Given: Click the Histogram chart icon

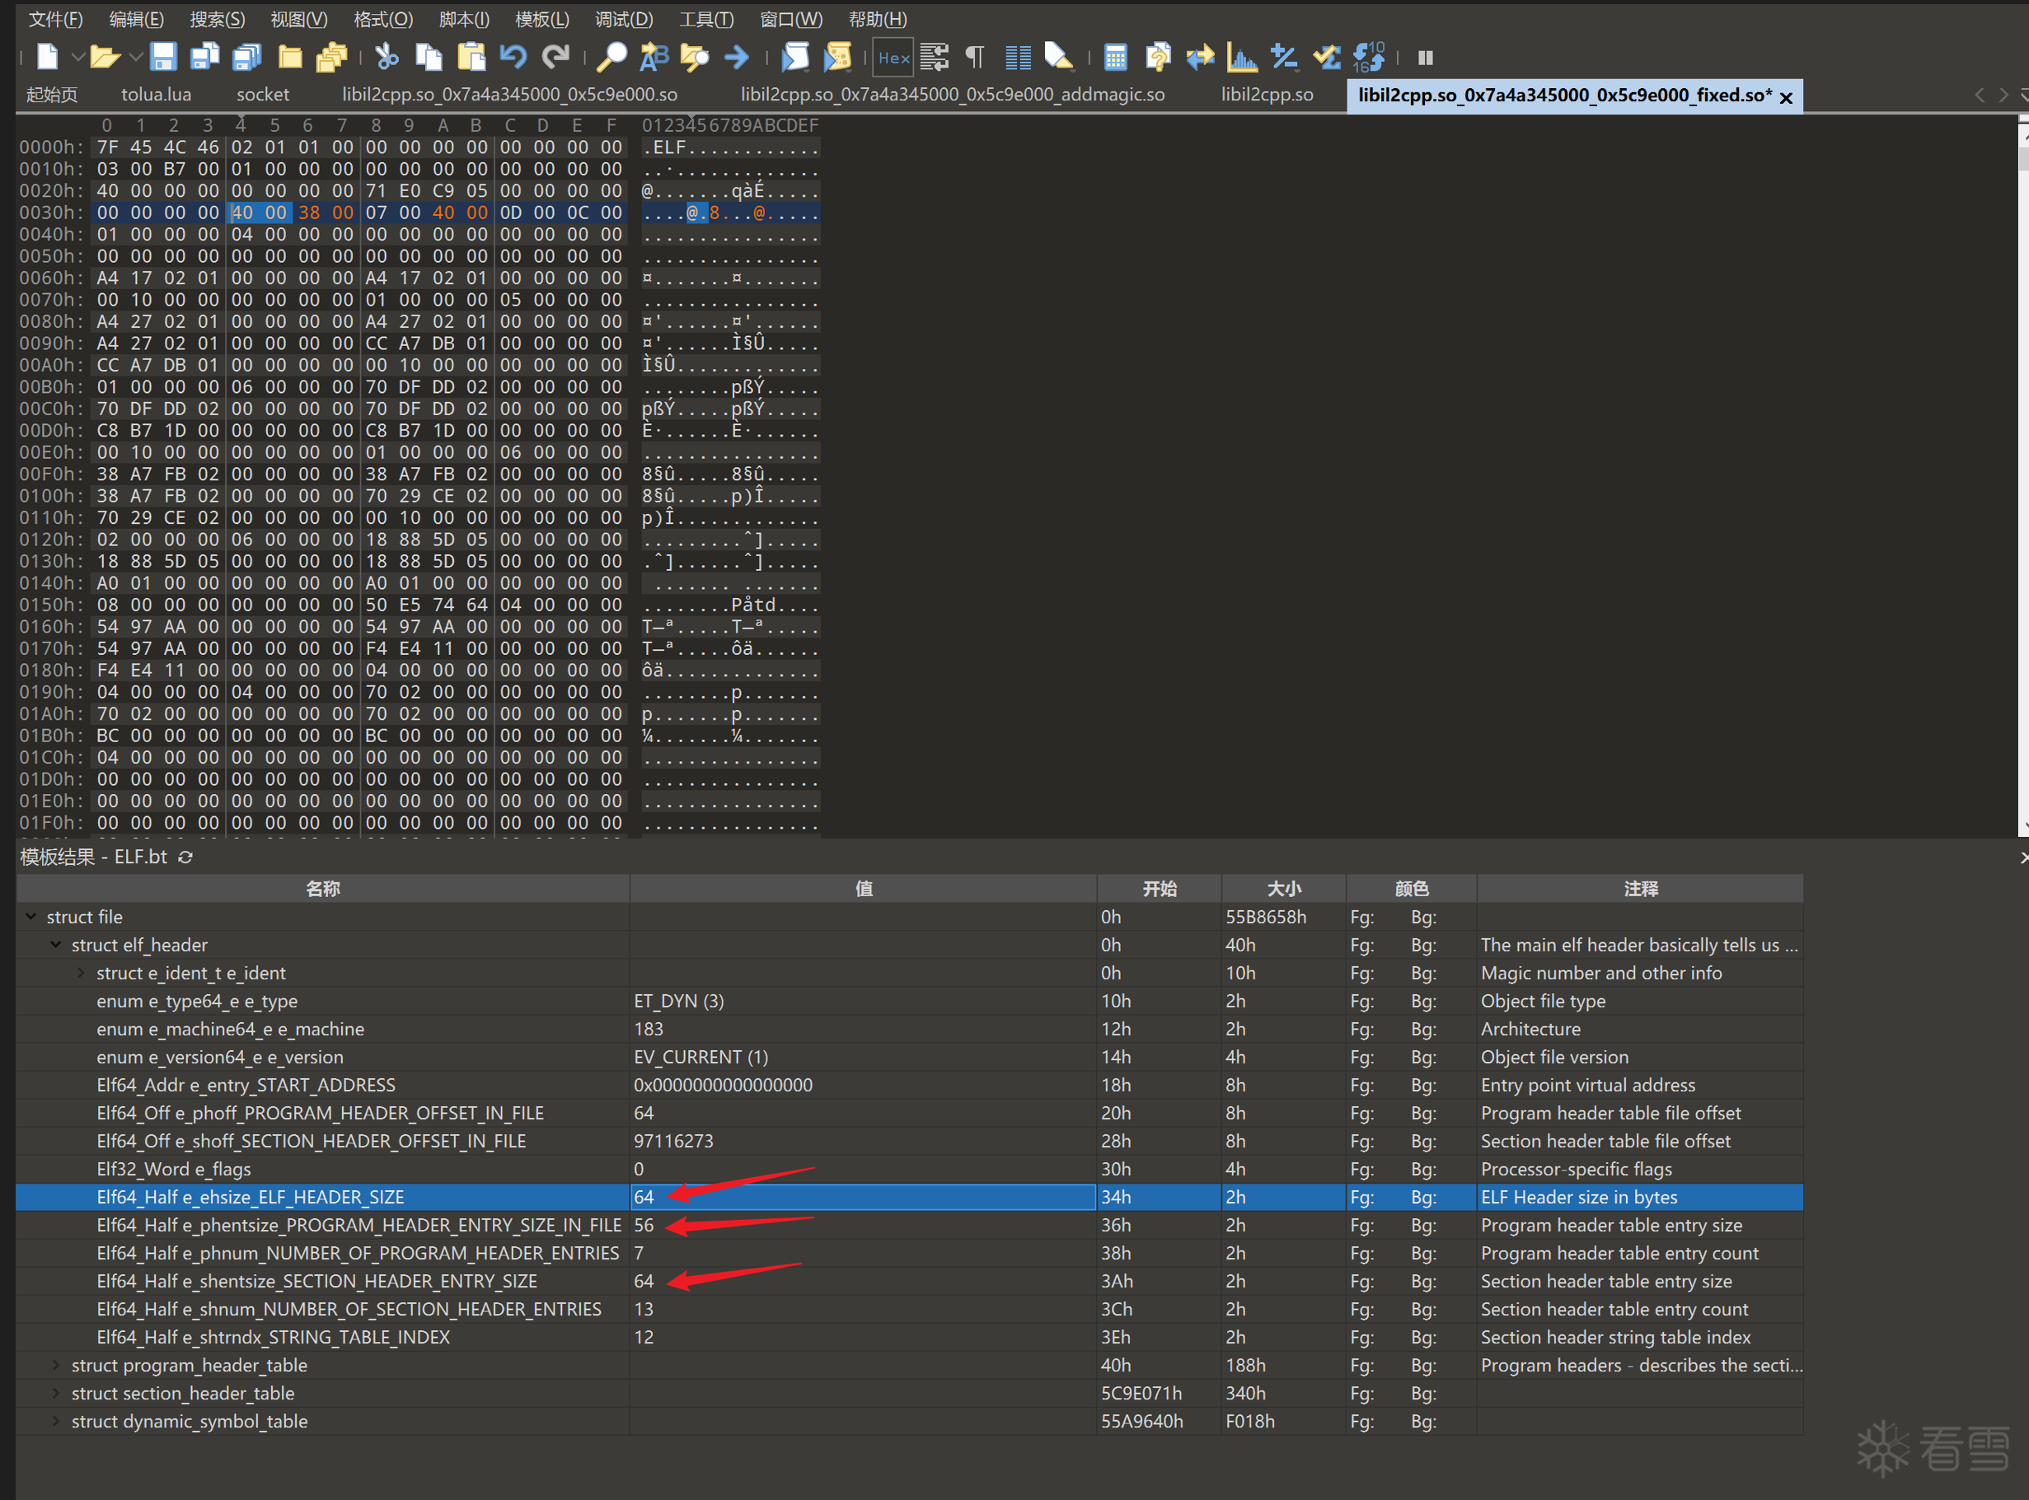Looking at the screenshot, I should tap(1242, 57).
